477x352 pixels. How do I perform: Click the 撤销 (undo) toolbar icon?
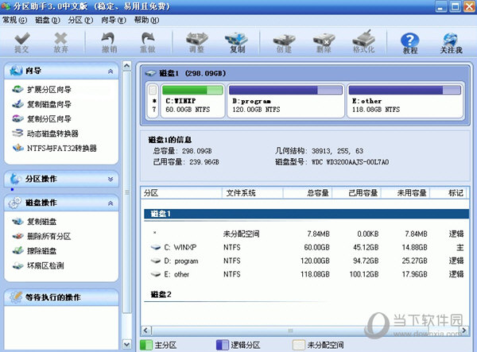point(109,43)
